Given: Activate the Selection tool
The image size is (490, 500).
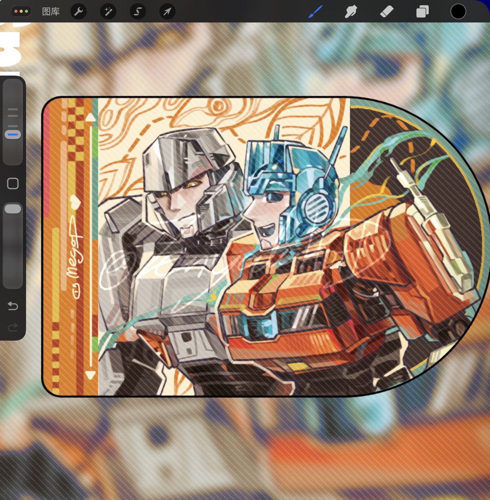Looking at the screenshot, I should 137,12.
